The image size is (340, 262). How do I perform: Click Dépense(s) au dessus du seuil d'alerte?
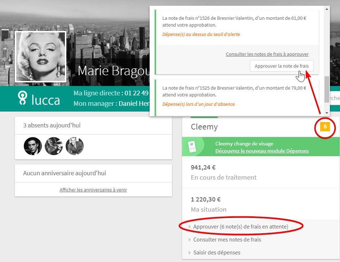pyautogui.click(x=201, y=35)
